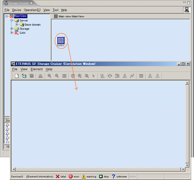Expand the Storage tree node

[12, 29]
